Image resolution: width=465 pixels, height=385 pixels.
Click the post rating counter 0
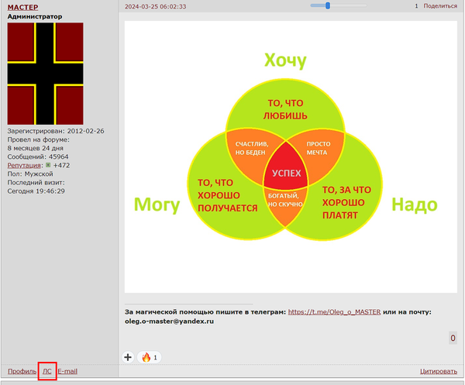[x=453, y=338]
